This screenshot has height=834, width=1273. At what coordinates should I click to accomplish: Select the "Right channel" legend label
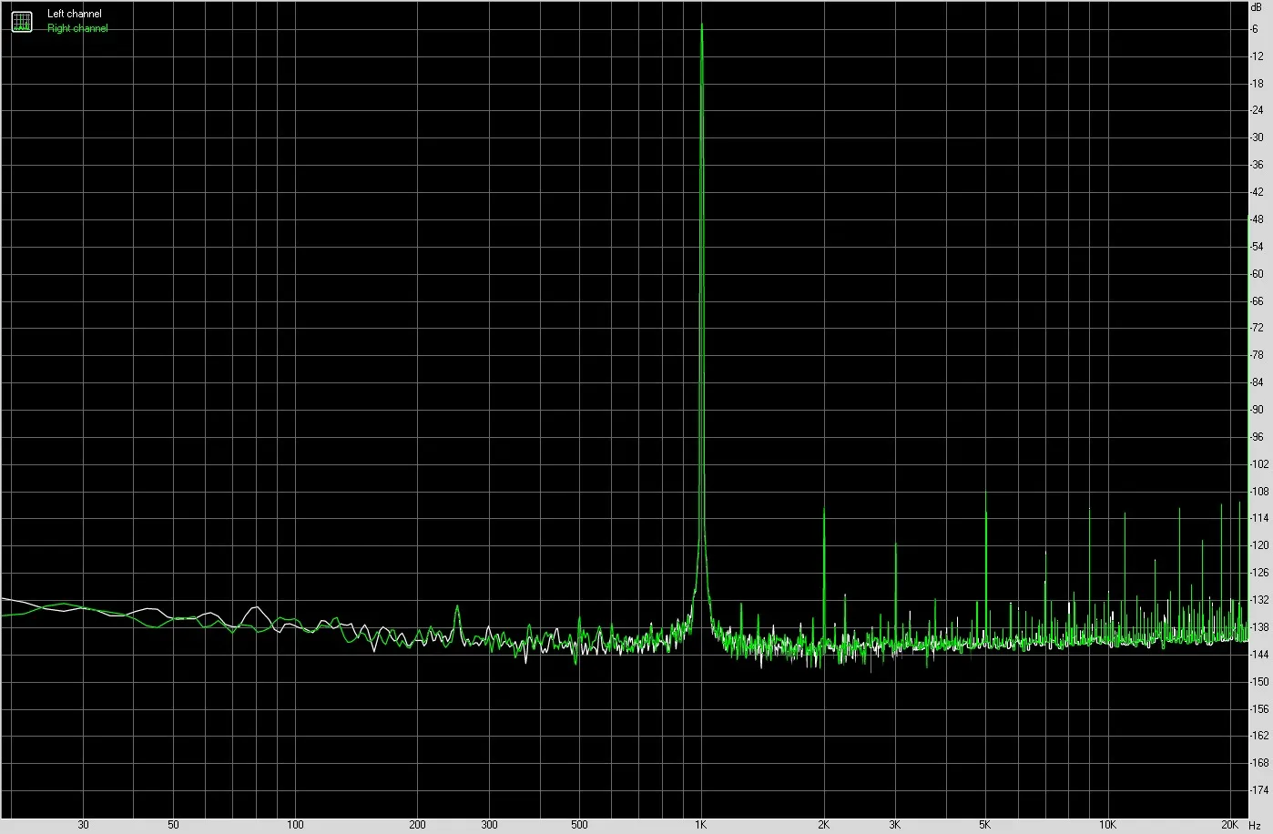[x=77, y=28]
